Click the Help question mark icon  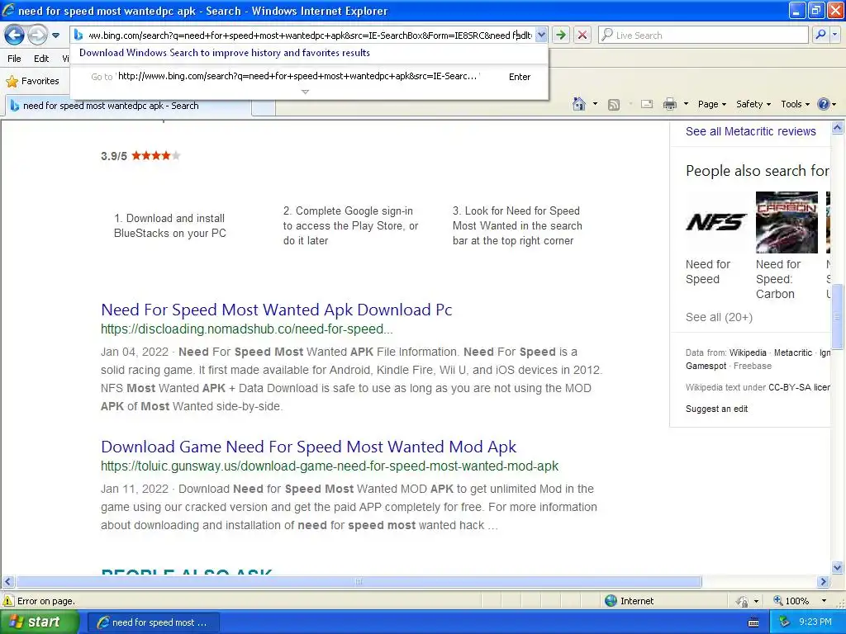click(824, 104)
